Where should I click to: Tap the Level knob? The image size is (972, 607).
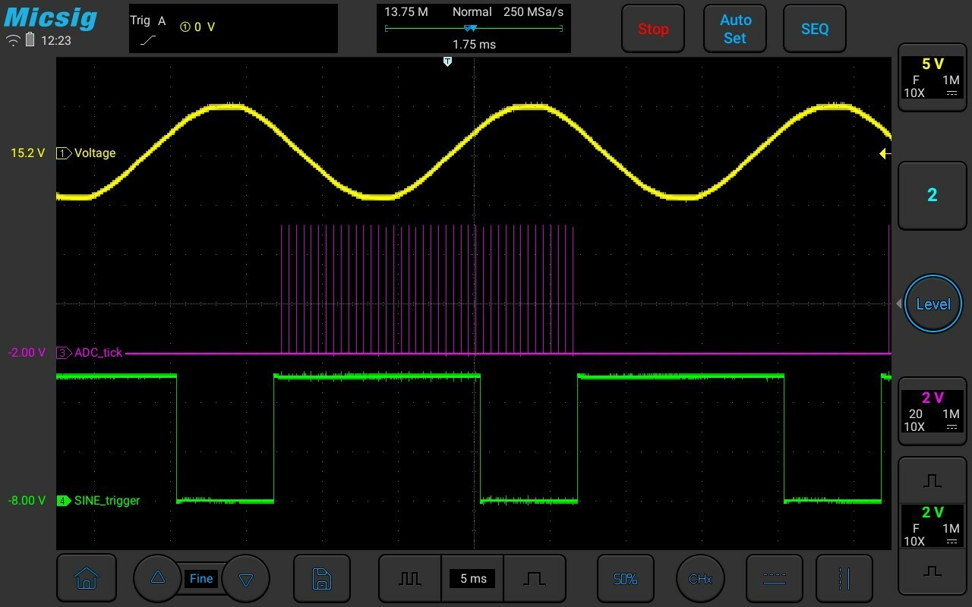(x=933, y=304)
